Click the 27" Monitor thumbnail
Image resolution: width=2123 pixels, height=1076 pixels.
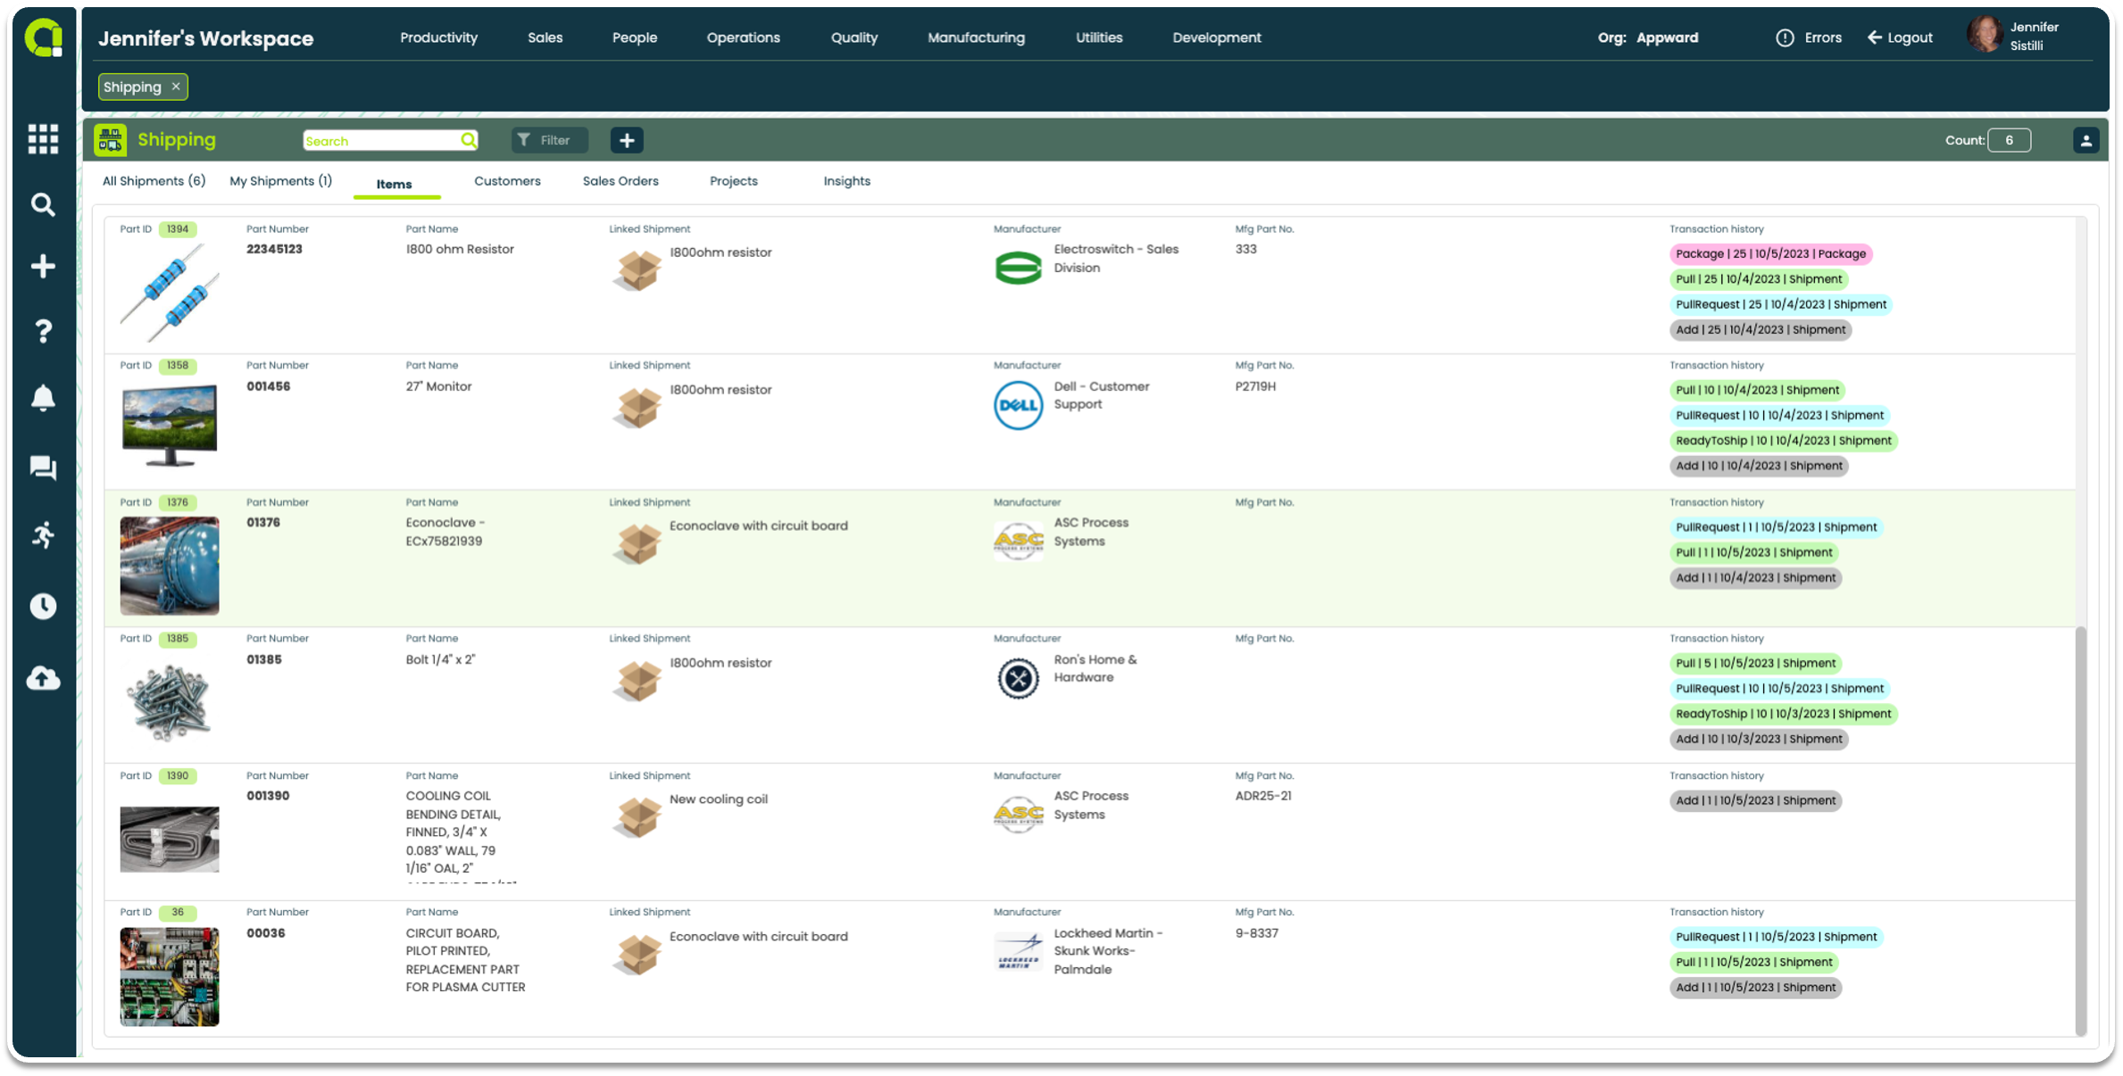[169, 426]
